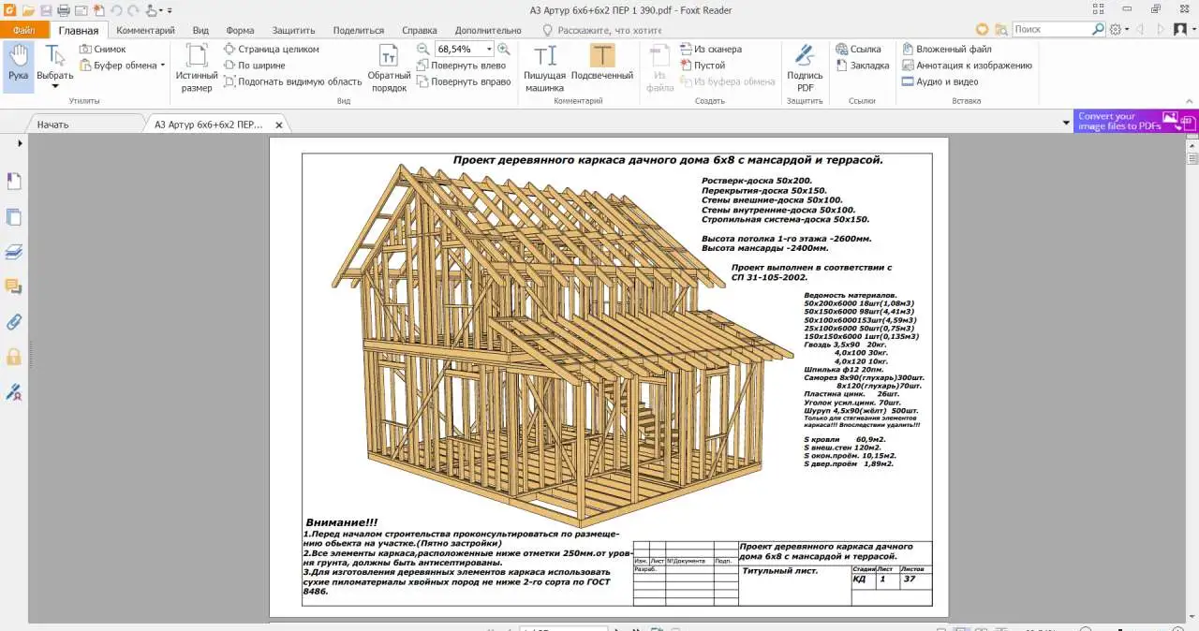The height and width of the screenshot is (631, 1199).
Task: Set view to Истинный размер
Action: [x=197, y=67]
